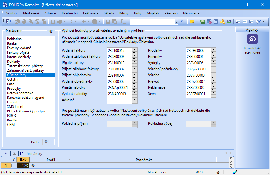Screen dimensions: 270x175
Task: Open Uživatelské nastavení agenda icon in Agendy panel
Action: point(253,39)
